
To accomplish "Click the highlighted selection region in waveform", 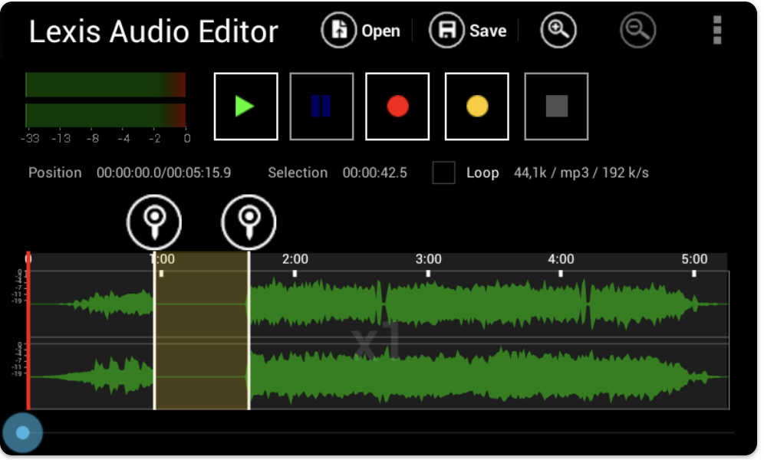I will 201,337.
